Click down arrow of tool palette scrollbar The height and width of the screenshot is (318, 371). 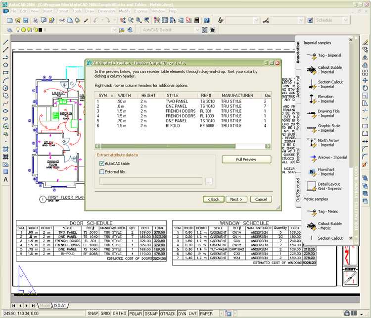pos(351,238)
